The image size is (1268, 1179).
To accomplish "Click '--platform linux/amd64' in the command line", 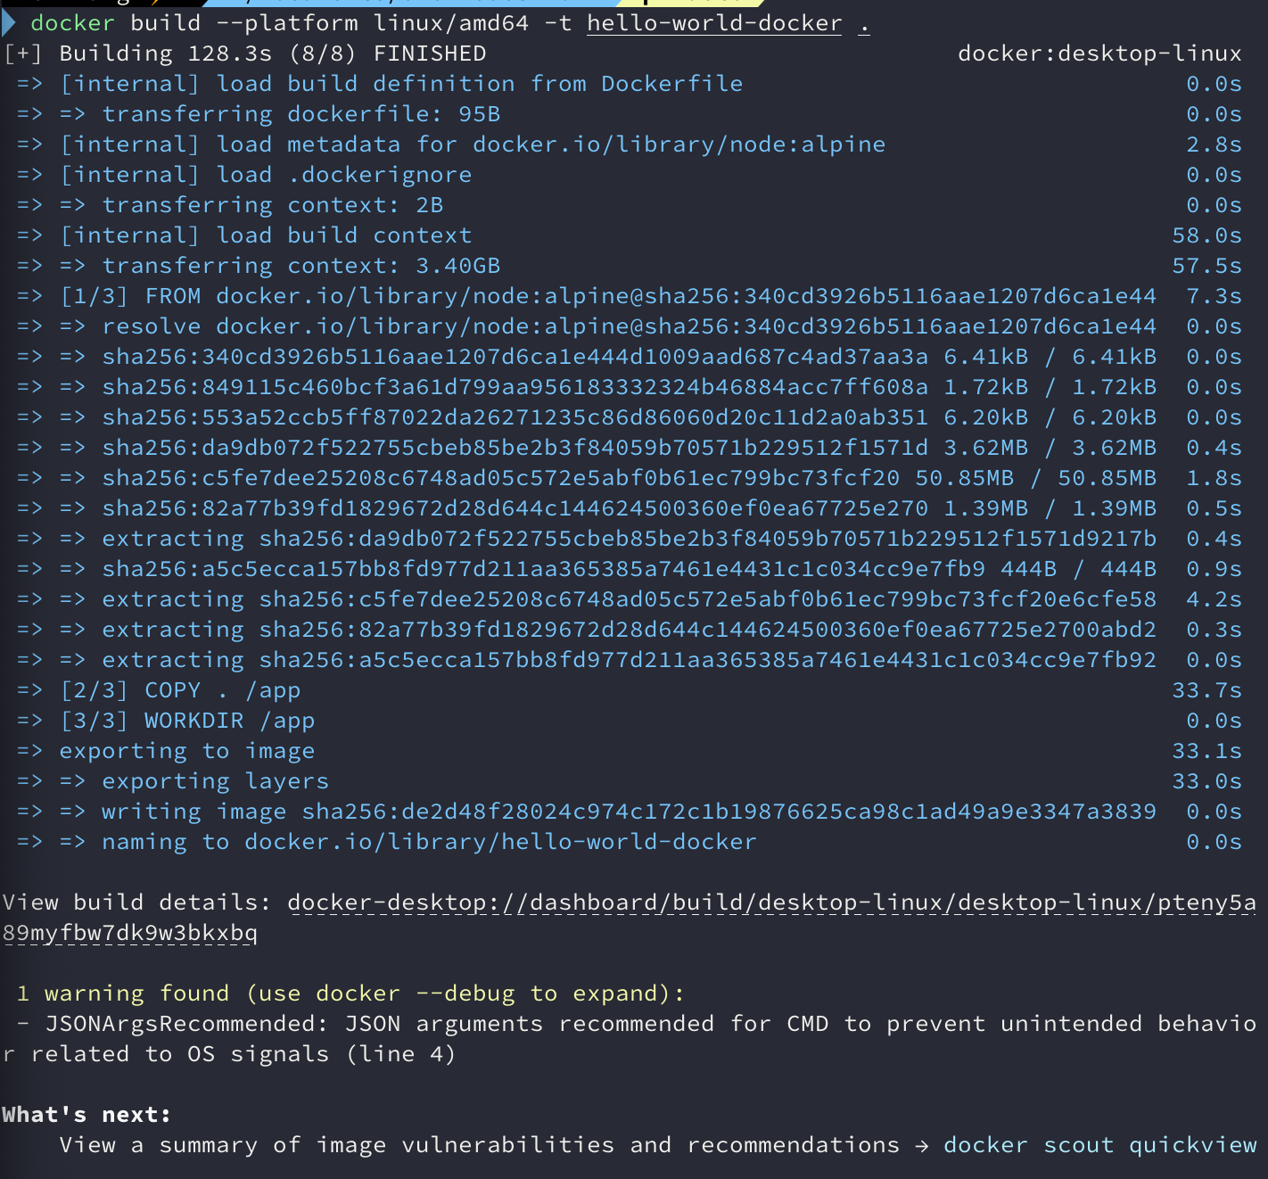I will click(375, 23).
